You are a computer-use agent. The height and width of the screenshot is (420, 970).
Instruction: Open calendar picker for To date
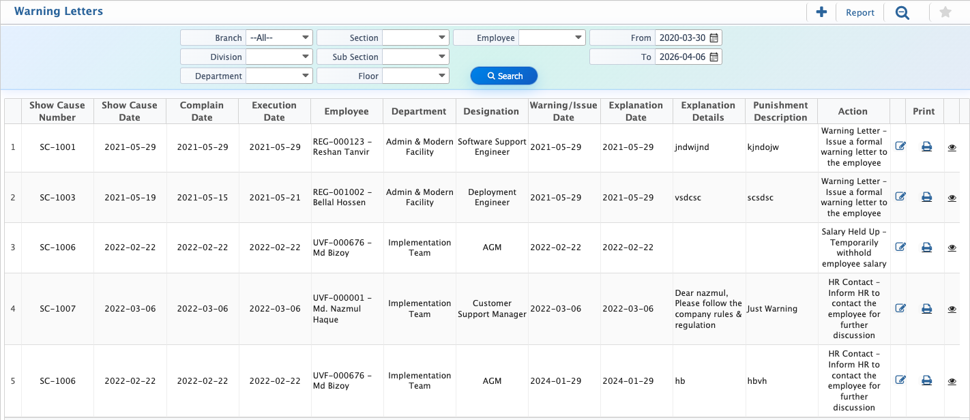pyautogui.click(x=714, y=57)
